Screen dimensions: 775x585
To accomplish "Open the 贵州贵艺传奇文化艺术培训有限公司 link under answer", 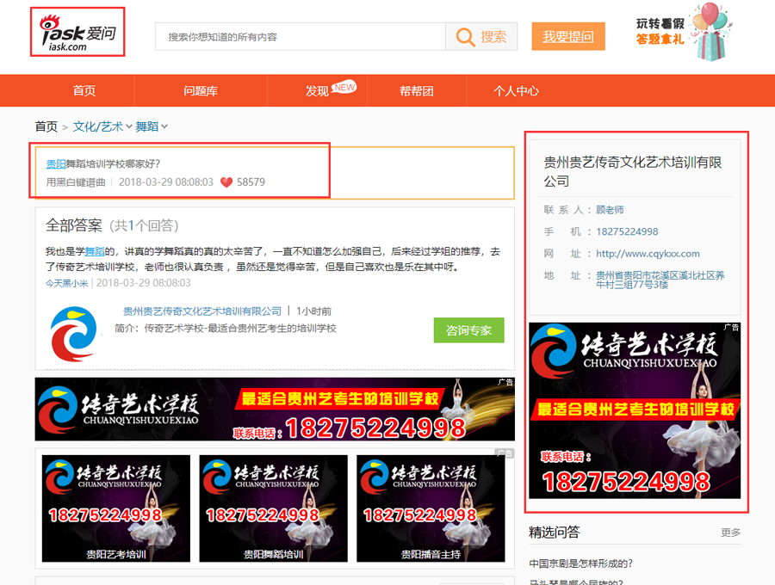I will click(x=202, y=311).
